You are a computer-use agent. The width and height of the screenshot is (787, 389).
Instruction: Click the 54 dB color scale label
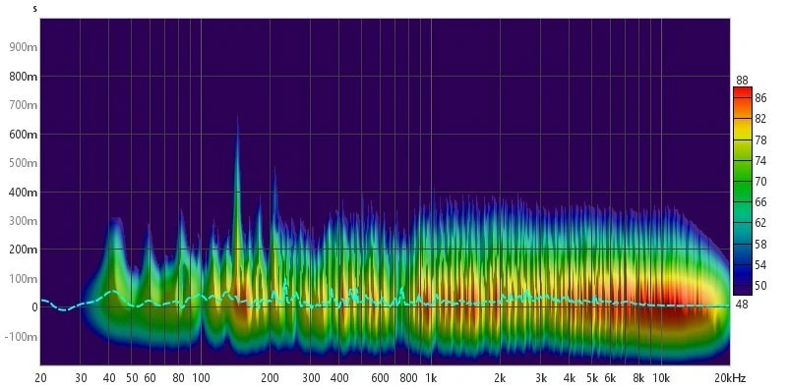760,265
